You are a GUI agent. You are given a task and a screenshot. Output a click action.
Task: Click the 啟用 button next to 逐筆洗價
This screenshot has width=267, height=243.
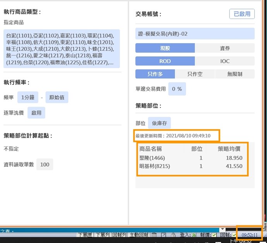[x=36, y=113]
